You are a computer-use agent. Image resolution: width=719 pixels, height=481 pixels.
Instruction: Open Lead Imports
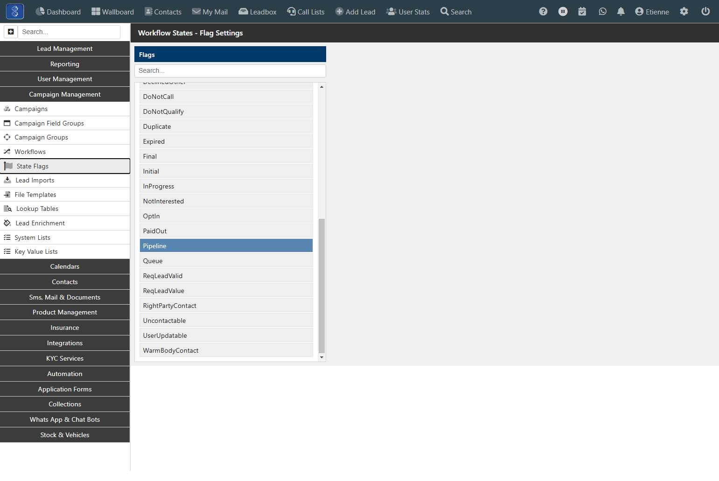pyautogui.click(x=65, y=180)
